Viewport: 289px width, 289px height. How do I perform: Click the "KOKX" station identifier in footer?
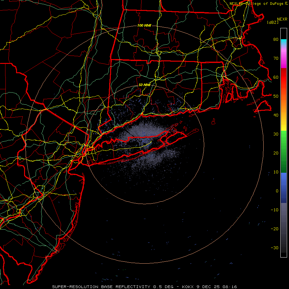(x=188, y=287)
